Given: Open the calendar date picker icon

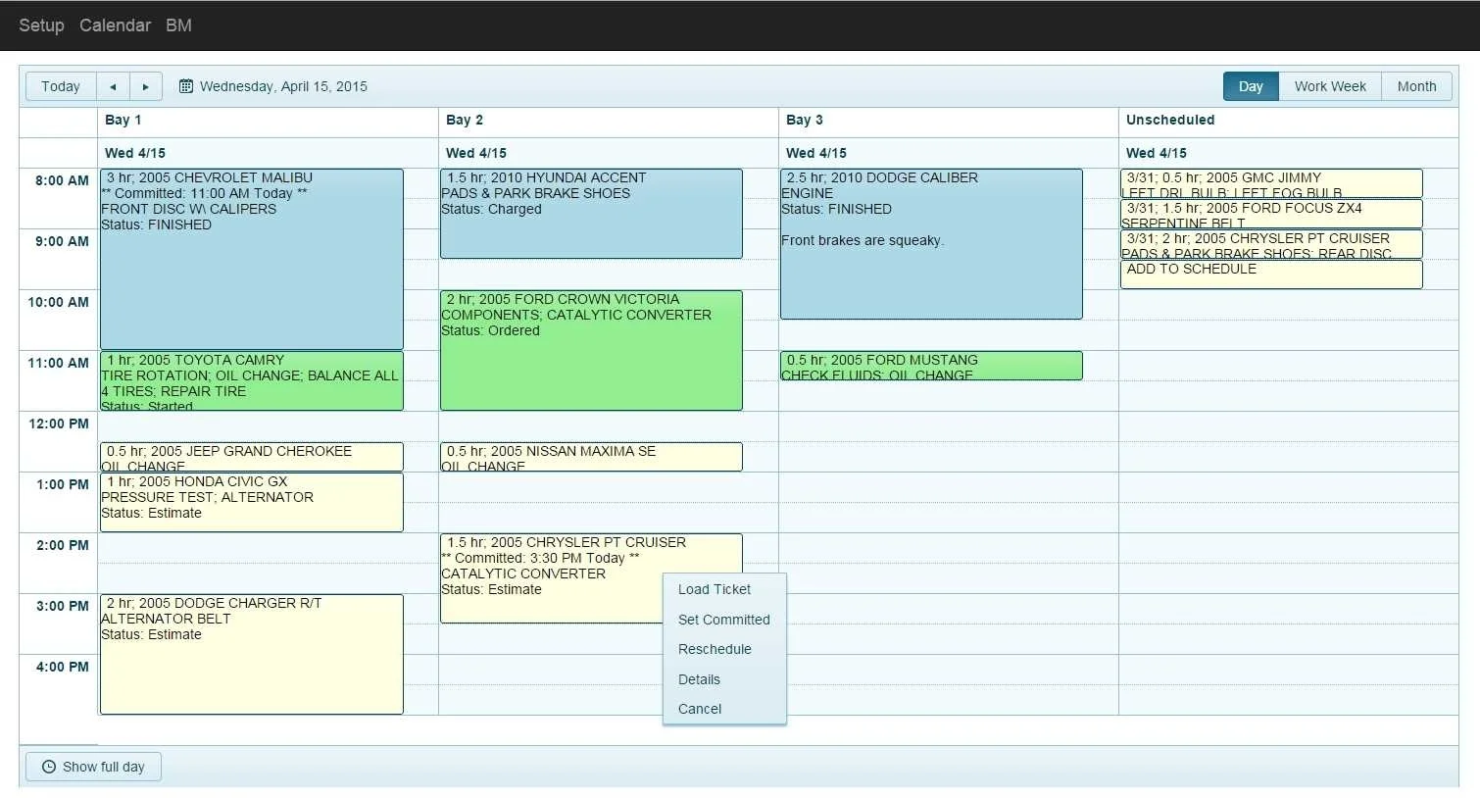Looking at the screenshot, I should [186, 86].
